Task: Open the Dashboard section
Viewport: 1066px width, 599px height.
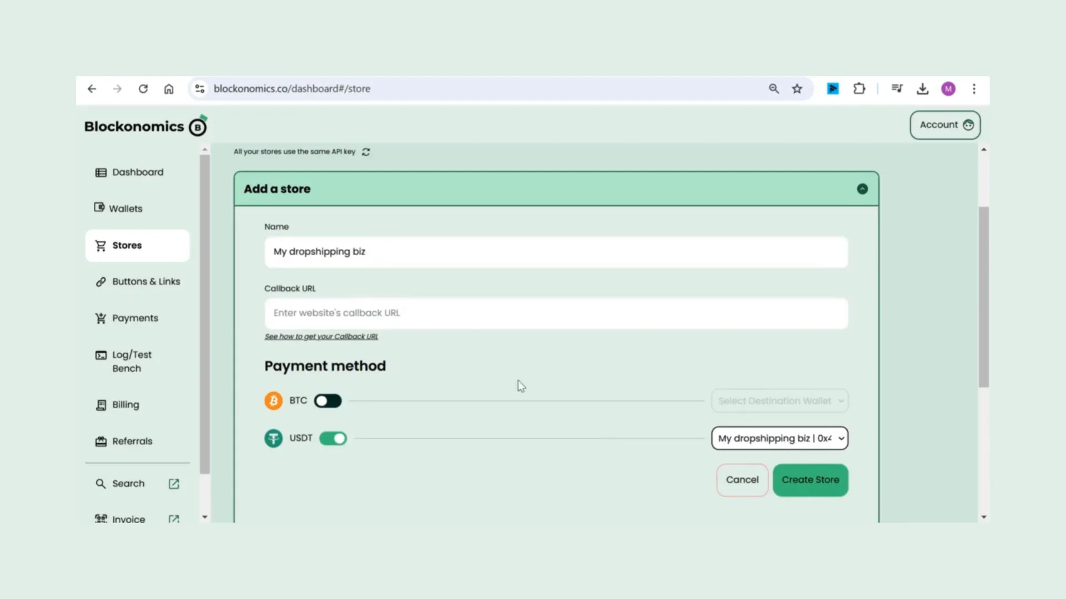Action: click(138, 171)
